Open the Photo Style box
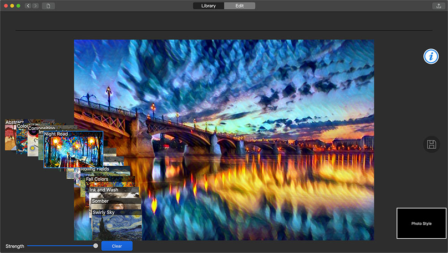This screenshot has width=448, height=253. click(422, 223)
